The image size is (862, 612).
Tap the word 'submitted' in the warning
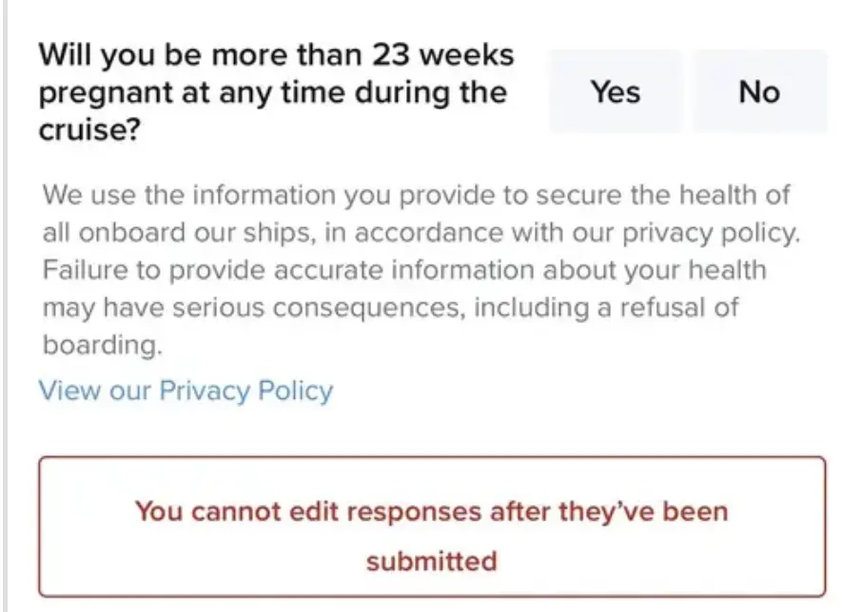[431, 561]
